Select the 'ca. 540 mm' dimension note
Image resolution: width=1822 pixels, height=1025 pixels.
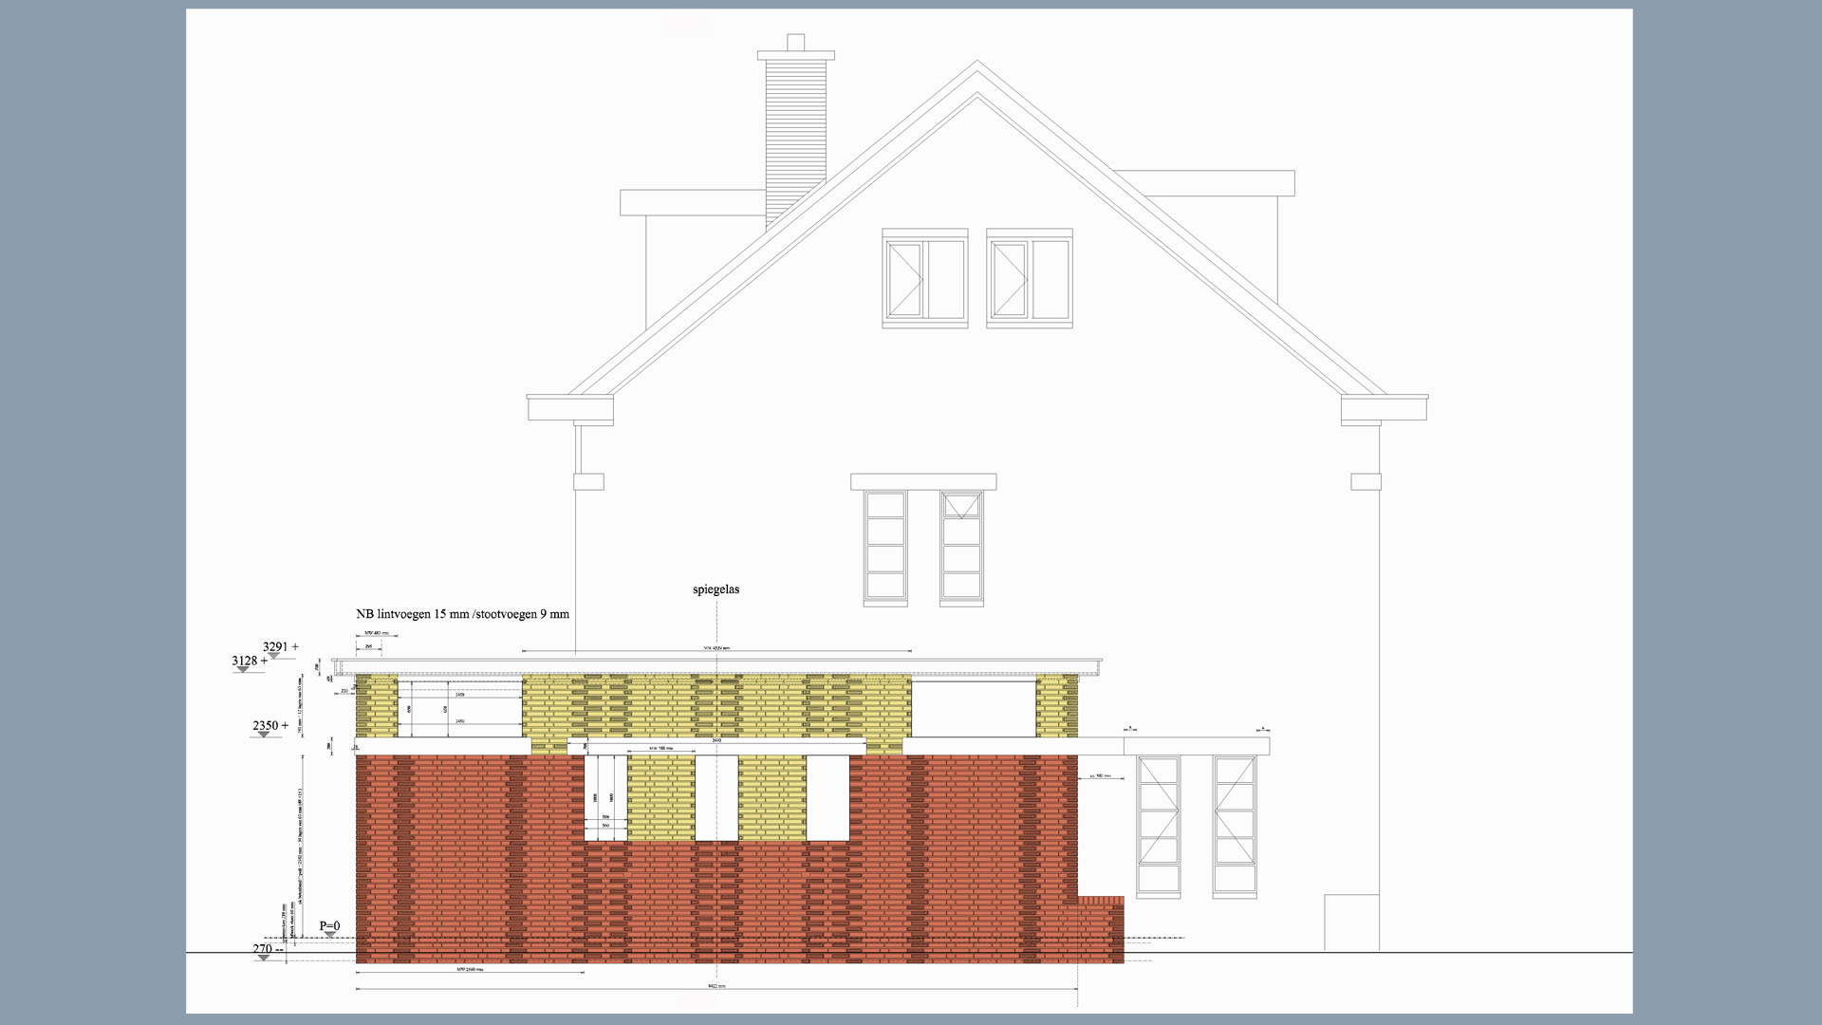1101,776
